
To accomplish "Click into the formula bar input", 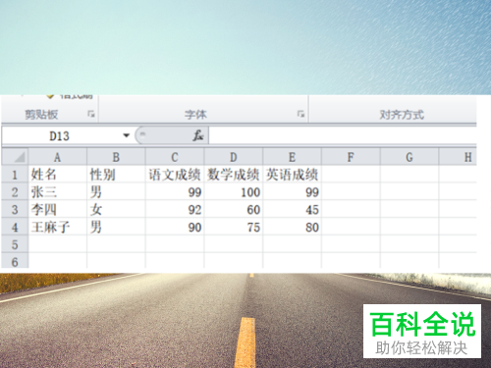I will click(x=343, y=135).
